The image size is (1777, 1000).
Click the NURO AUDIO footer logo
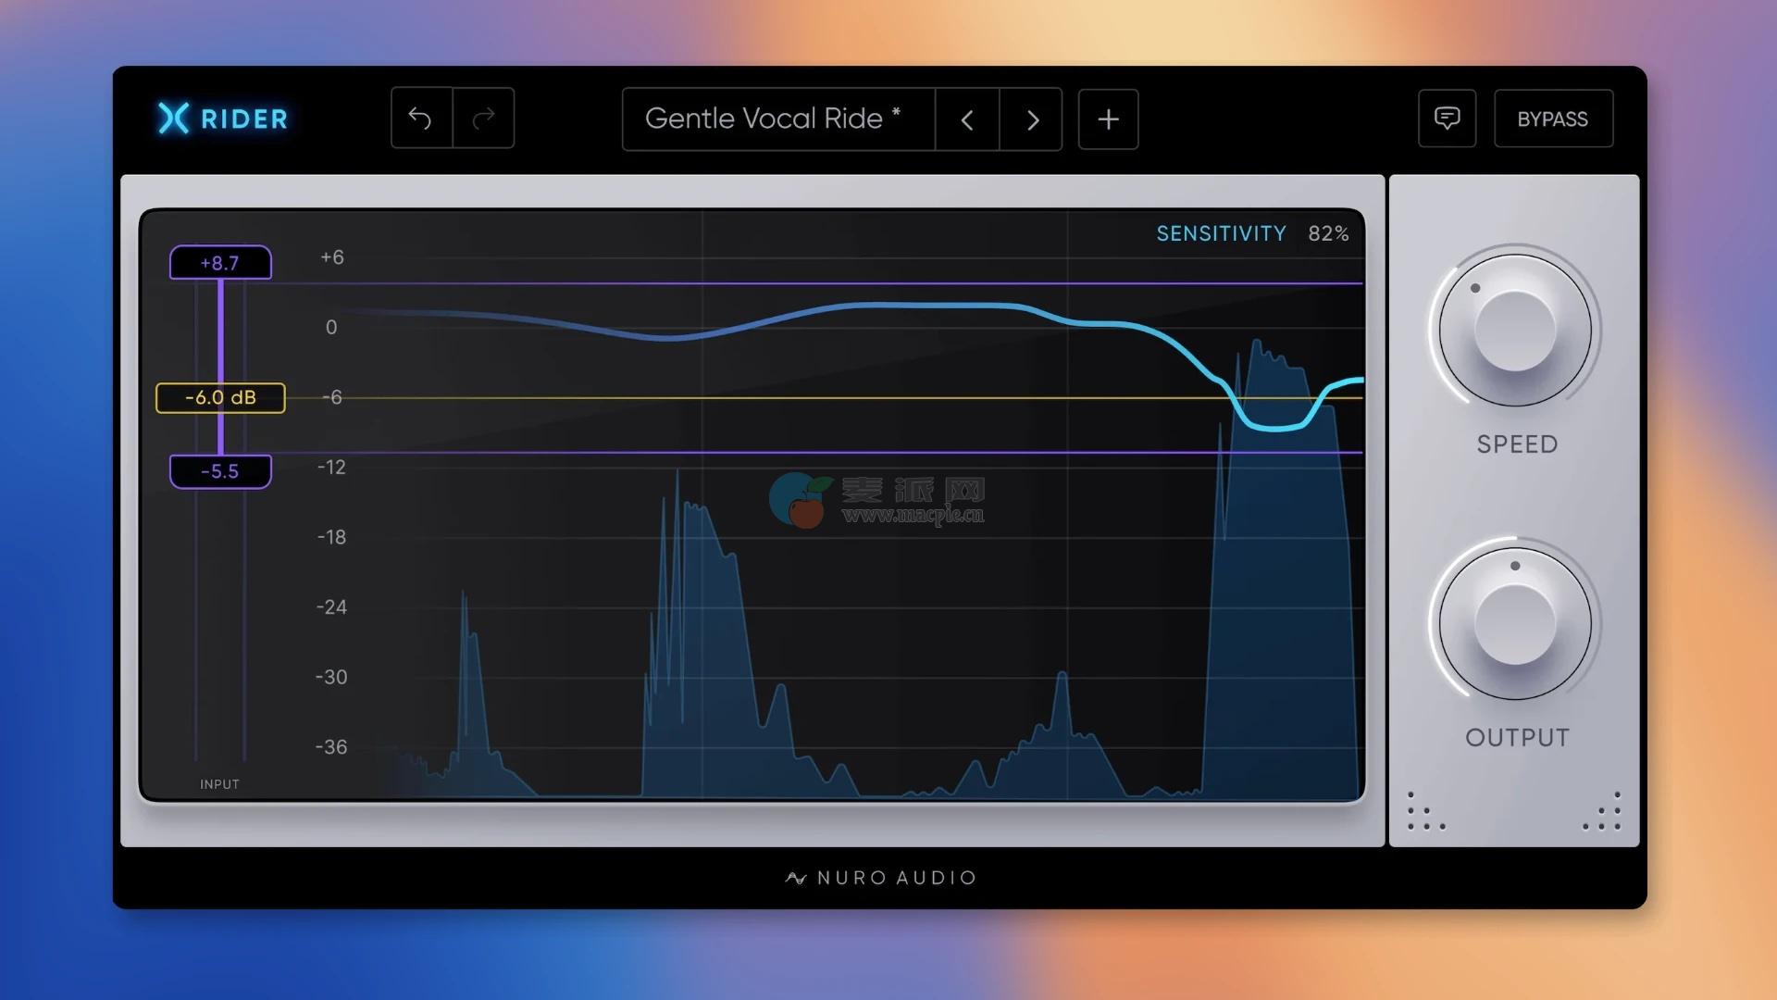click(x=881, y=878)
